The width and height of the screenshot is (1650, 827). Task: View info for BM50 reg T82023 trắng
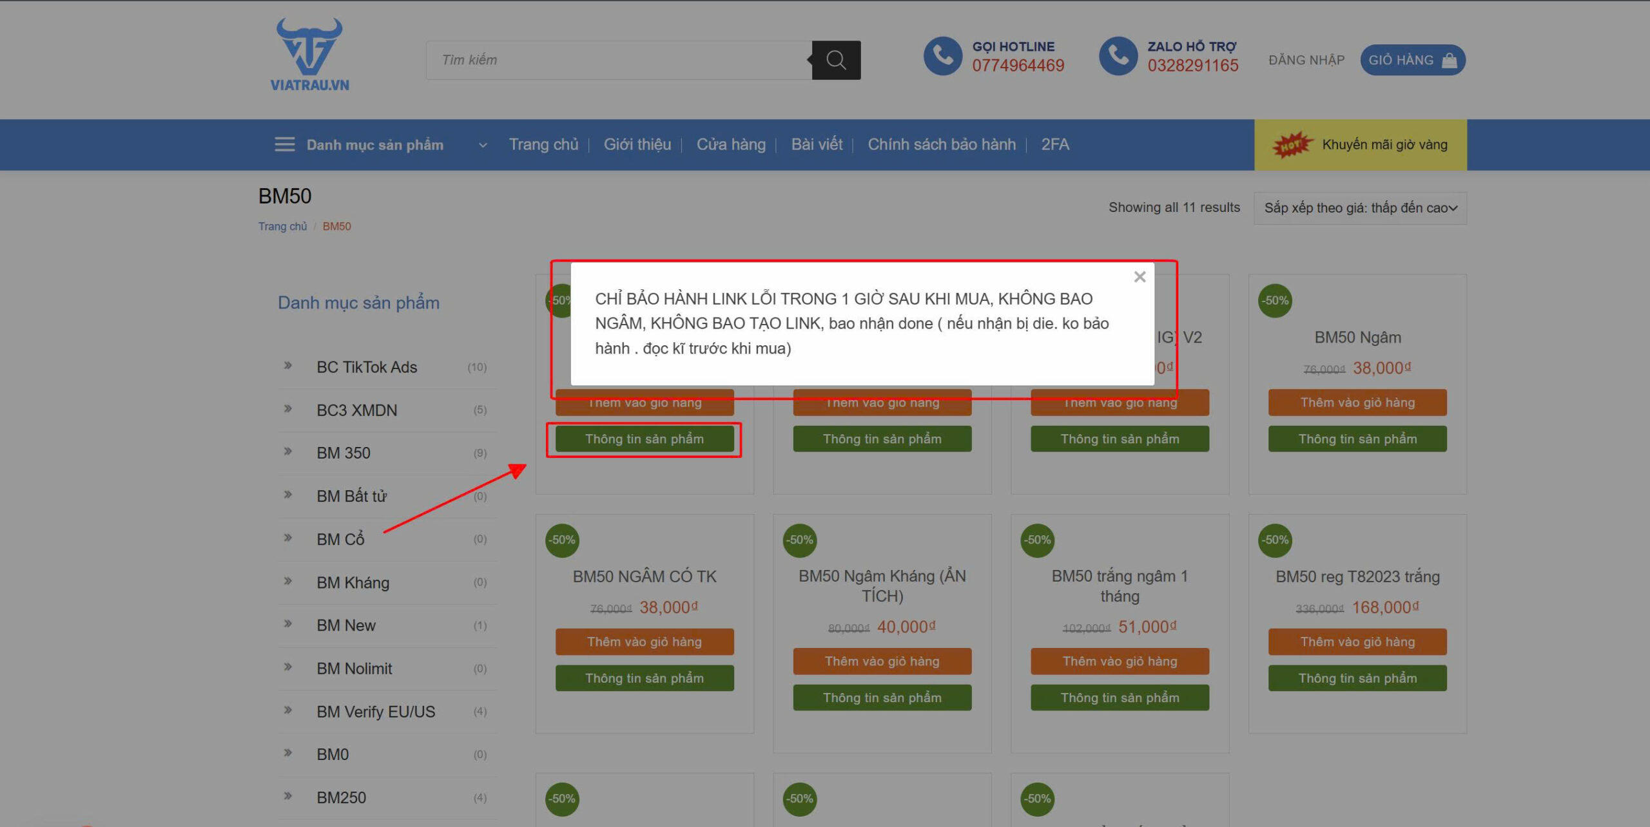click(1357, 678)
